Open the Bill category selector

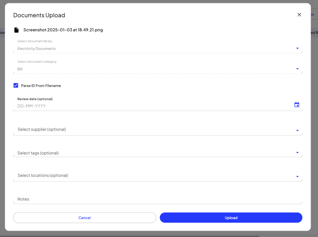click(128, 69)
